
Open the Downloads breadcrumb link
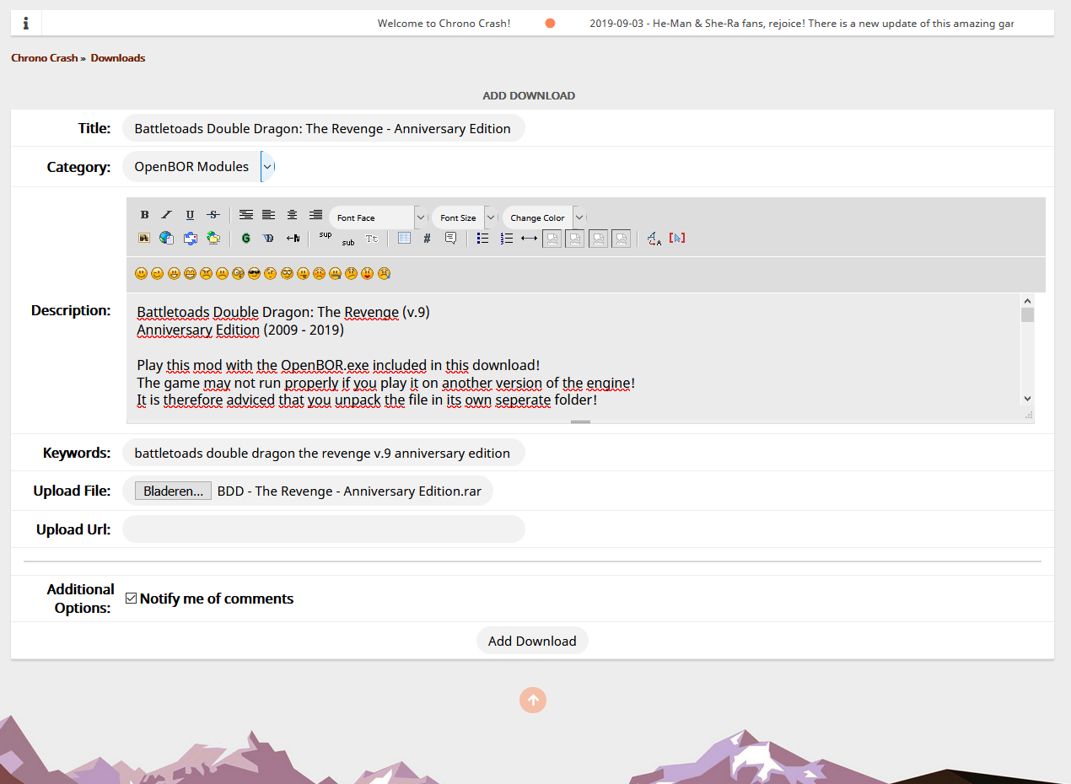(118, 58)
